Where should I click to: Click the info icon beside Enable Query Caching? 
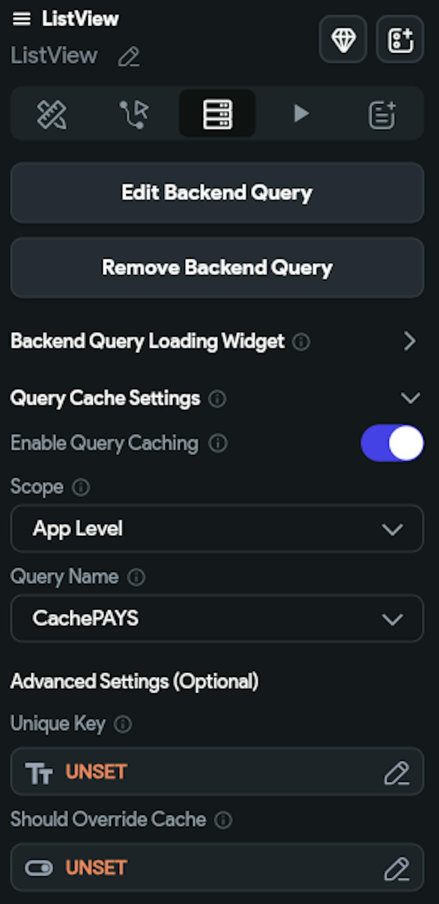pos(218,444)
